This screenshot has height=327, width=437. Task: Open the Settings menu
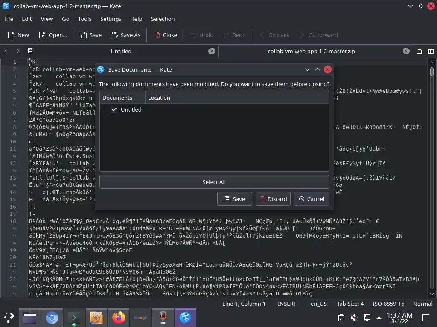point(111,19)
